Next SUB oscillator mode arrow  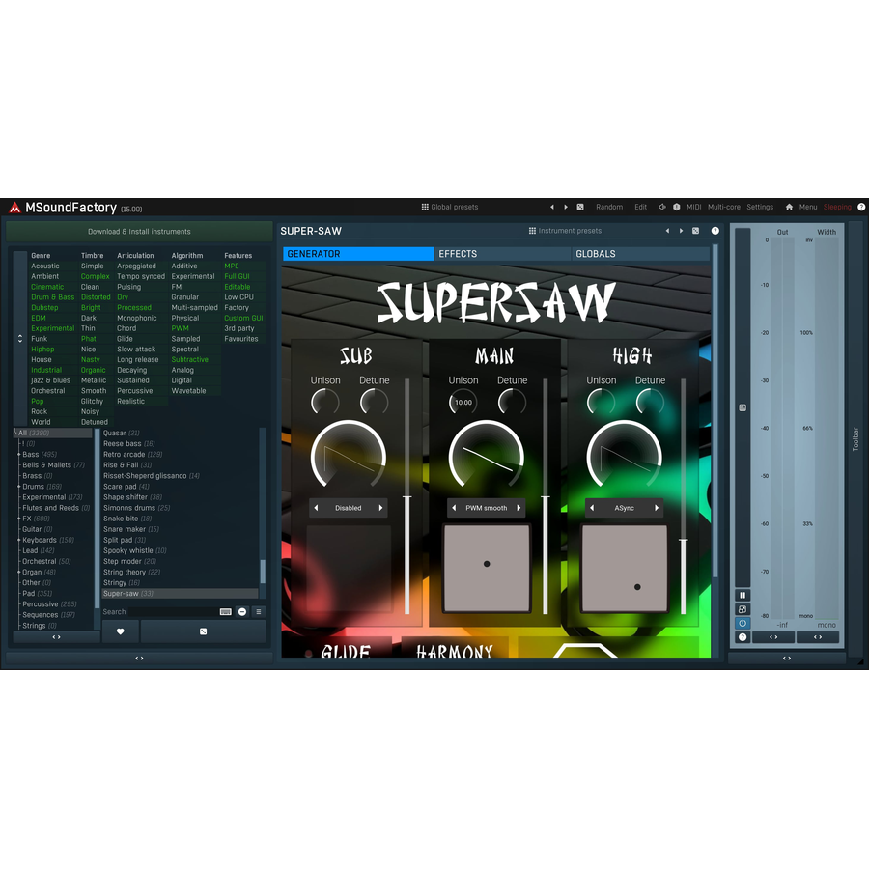click(380, 508)
